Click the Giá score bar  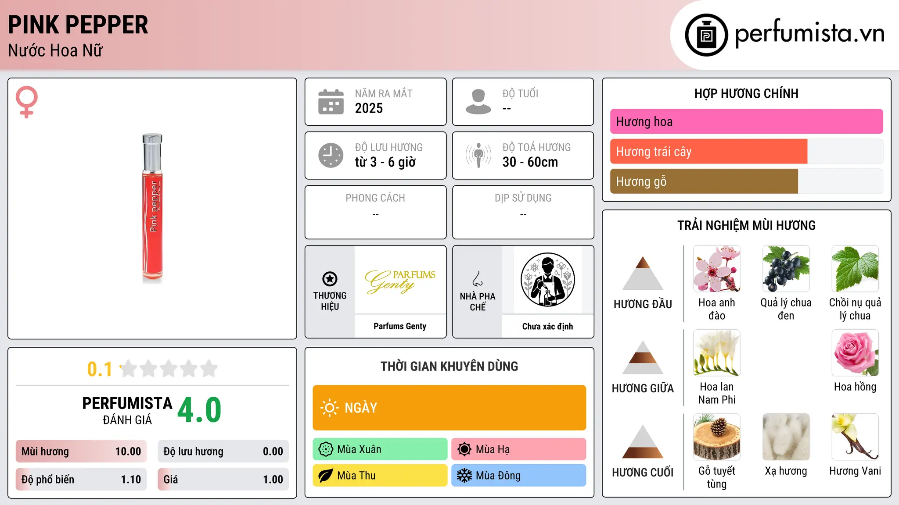223,480
